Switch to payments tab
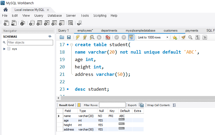 192,31
